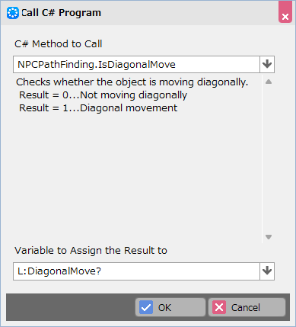The height and width of the screenshot is (327, 296).
Task: Click the description scrollbar up arrow
Action: (x=269, y=82)
